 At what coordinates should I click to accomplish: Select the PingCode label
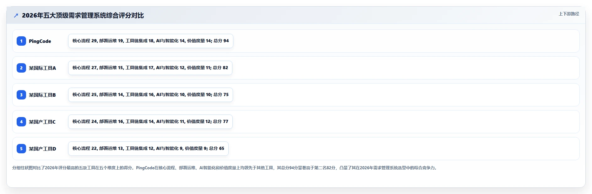click(x=40, y=41)
